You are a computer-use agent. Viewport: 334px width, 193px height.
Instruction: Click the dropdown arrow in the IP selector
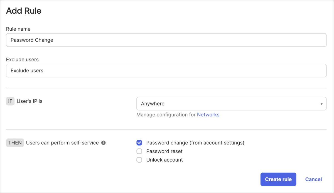[x=321, y=104]
